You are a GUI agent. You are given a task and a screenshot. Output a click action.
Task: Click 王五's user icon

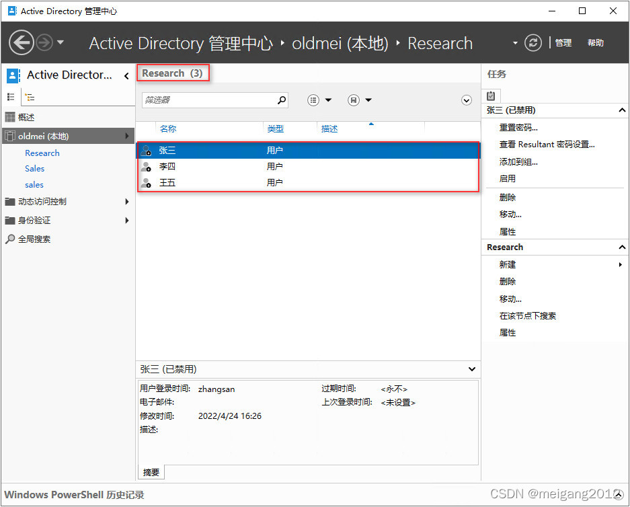147,183
